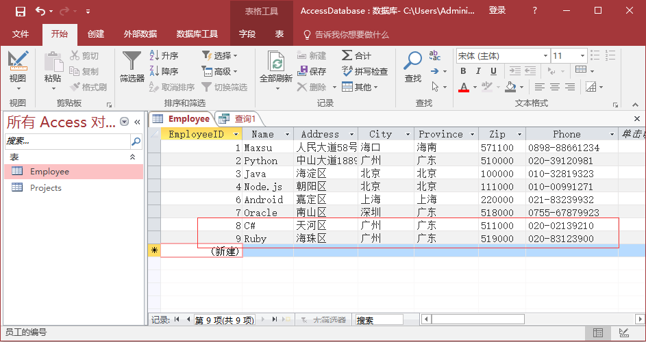The image size is (646, 342).
Task: Toggle italic text formatting
Action: pyautogui.click(x=478, y=71)
